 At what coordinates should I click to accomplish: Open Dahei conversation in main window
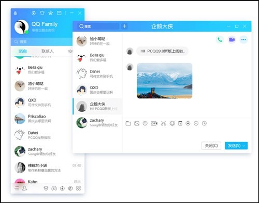click(x=41, y=135)
